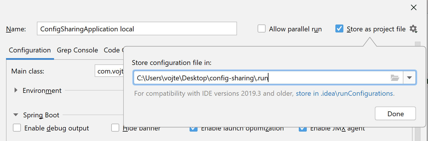The image size is (428, 141).
Task: Switch to the Configuration tab
Action: point(30,50)
